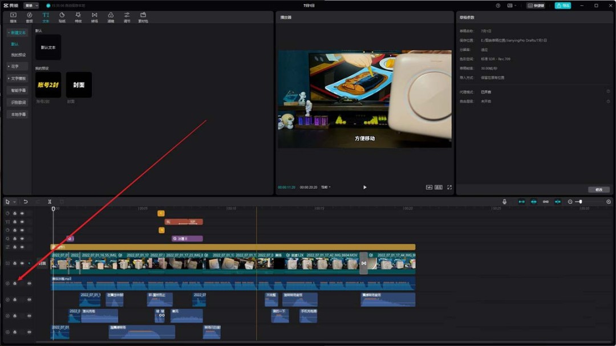Click the undo arrow in timeline toolbar
The height and width of the screenshot is (346, 616).
coord(26,202)
